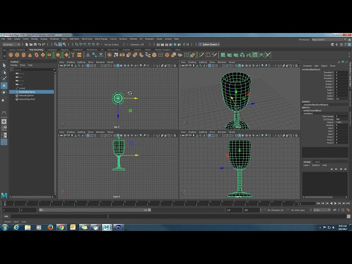This screenshot has width=352, height=264.
Task: Open Firefox from the taskbar
Action: pos(50,227)
